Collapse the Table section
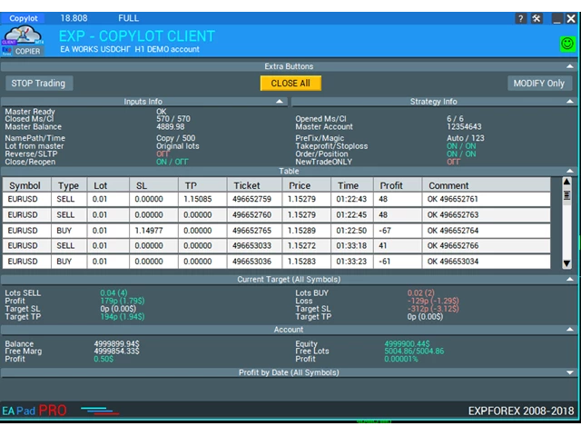581x436 pixels. click(x=569, y=171)
